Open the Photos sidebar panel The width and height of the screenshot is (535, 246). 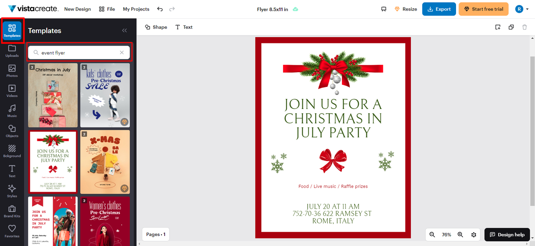(12, 71)
